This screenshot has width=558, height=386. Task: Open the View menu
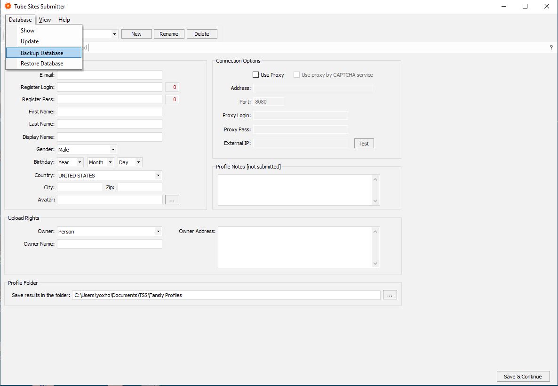click(x=45, y=19)
